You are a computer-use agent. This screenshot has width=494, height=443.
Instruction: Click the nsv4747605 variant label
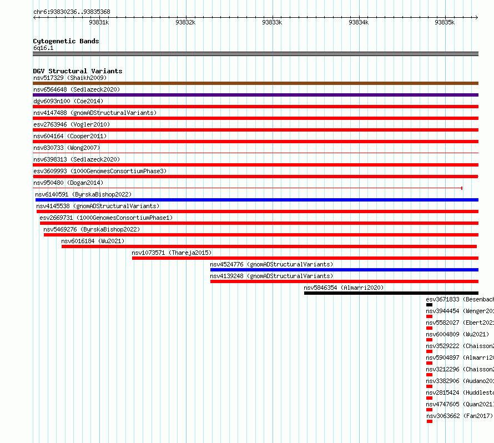point(460,404)
